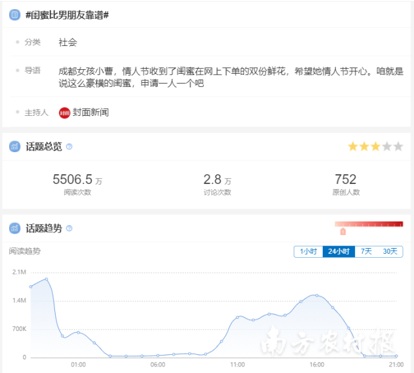
Task: Click the 分类 field label
Action: [33, 42]
